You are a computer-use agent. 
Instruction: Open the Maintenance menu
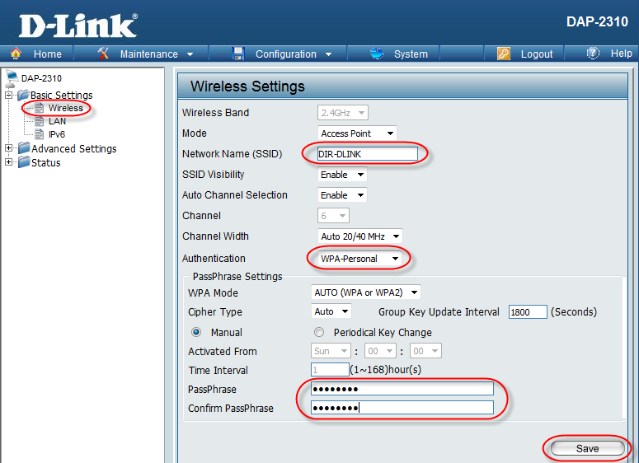coord(148,54)
